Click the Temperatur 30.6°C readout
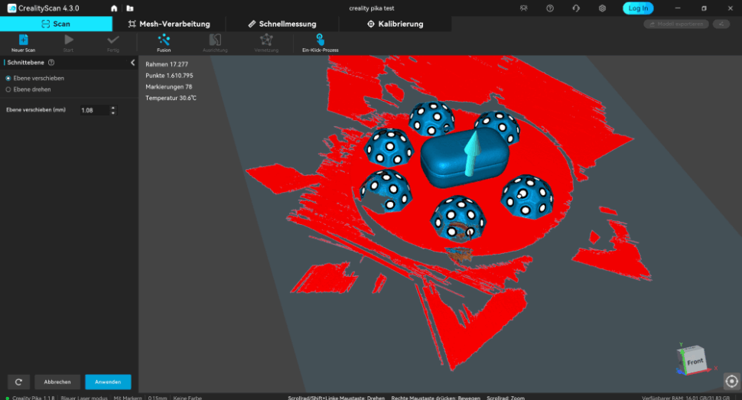 pos(171,98)
